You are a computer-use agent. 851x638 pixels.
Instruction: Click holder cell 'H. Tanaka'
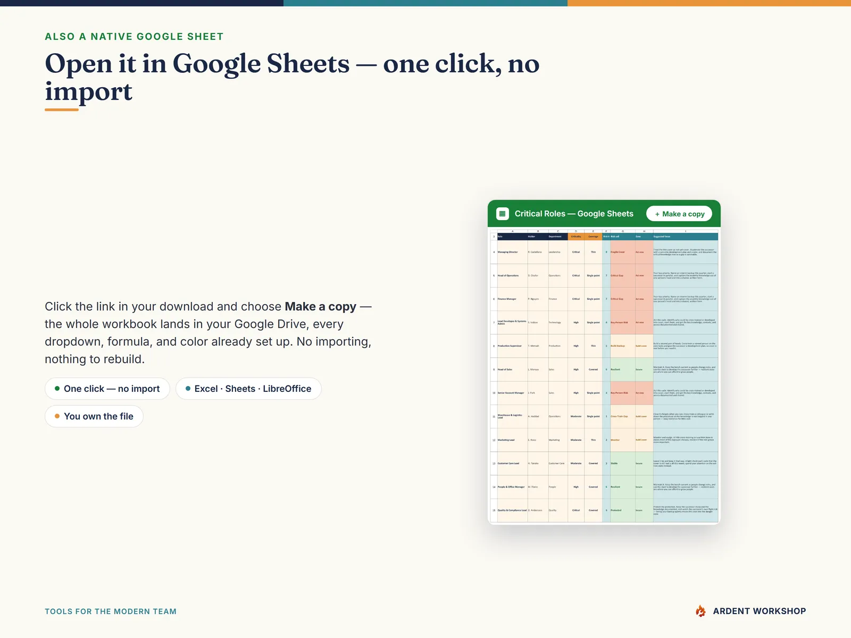point(537,463)
